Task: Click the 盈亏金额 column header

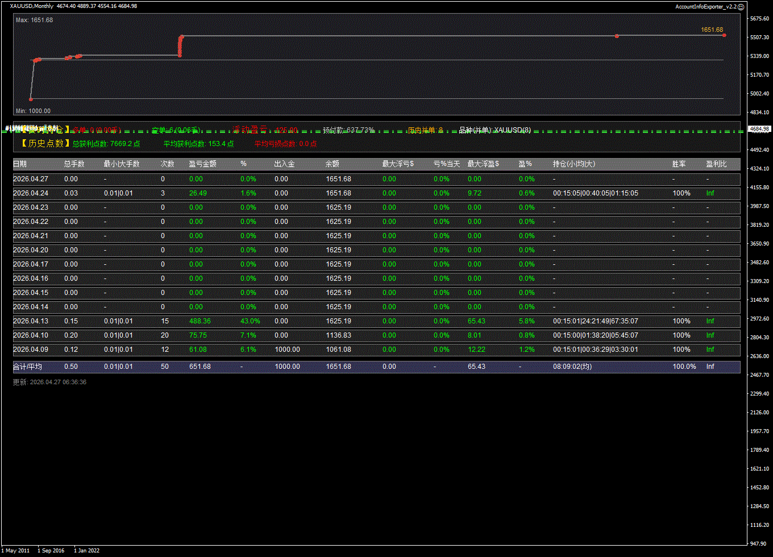Action: (202, 164)
